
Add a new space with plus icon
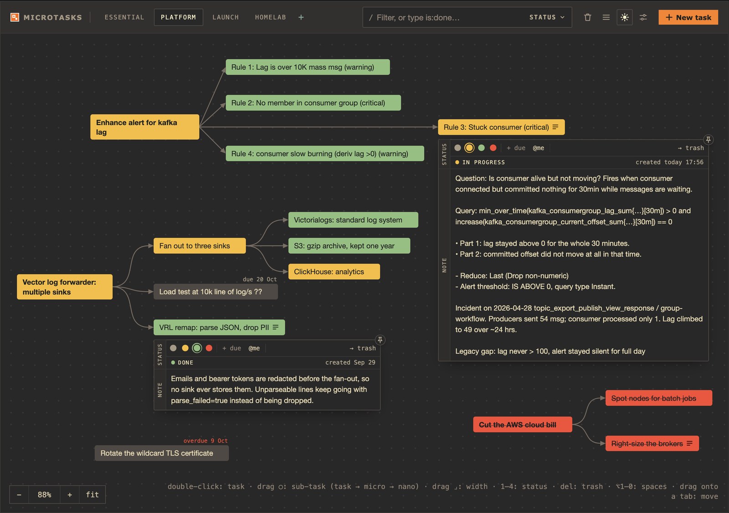[301, 17]
